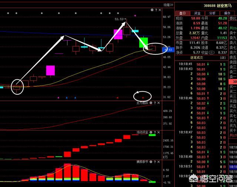Click the blue current price marker on axis
The width and height of the screenshot is (237, 187).
click(169, 50)
